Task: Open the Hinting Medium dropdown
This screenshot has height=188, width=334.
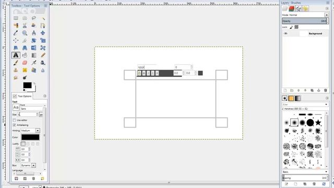Action: point(38,131)
